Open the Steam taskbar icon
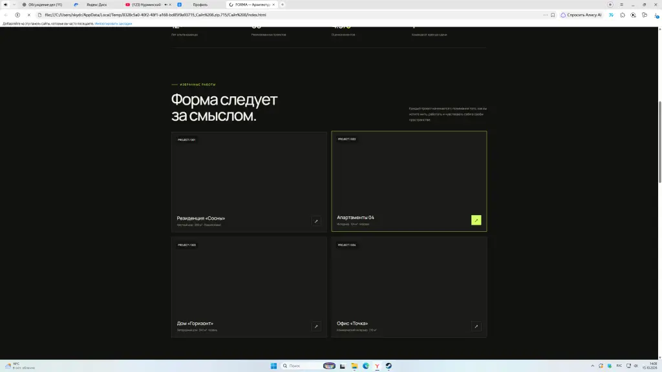Screen dimensions: 662x372 (x=389, y=366)
